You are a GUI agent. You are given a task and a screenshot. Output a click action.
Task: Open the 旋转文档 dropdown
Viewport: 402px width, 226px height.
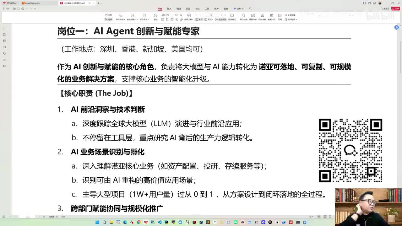pyautogui.click(x=189, y=19)
